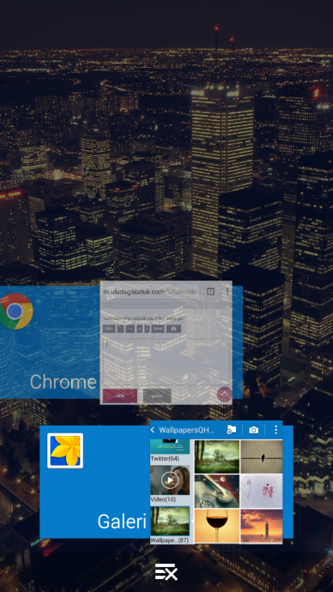The image size is (333, 592).
Task: Tap the Chrome app icon
Action: click(15, 311)
